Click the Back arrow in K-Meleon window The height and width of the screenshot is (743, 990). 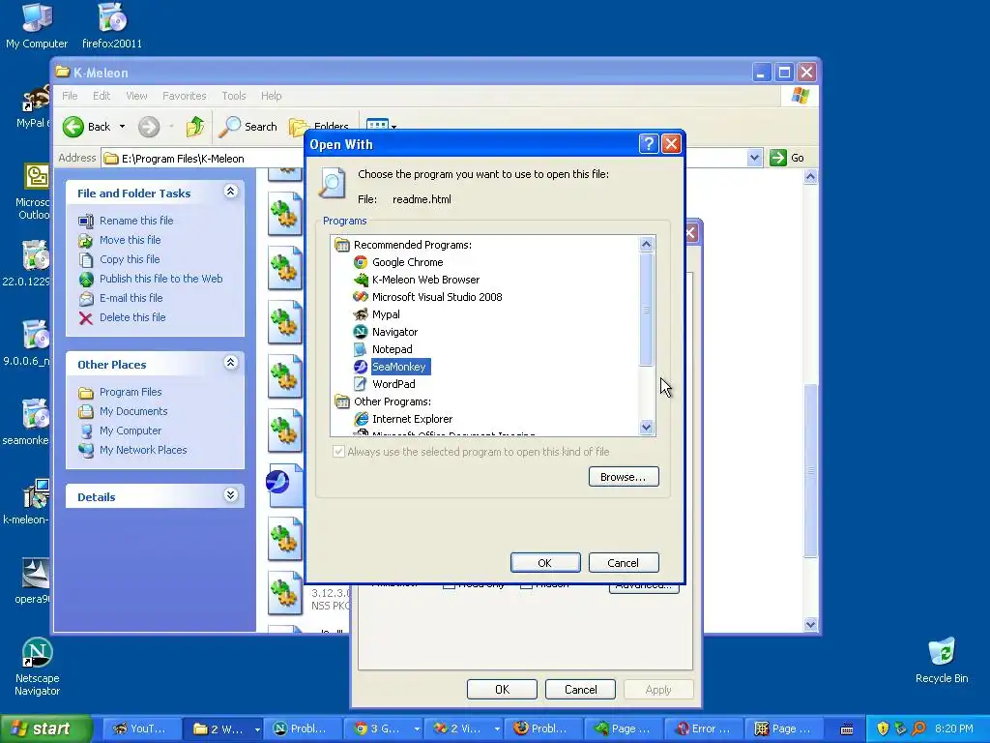87,127
